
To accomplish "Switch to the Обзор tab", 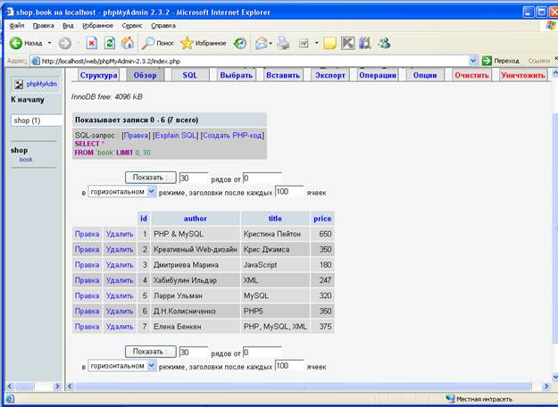I will (x=145, y=75).
